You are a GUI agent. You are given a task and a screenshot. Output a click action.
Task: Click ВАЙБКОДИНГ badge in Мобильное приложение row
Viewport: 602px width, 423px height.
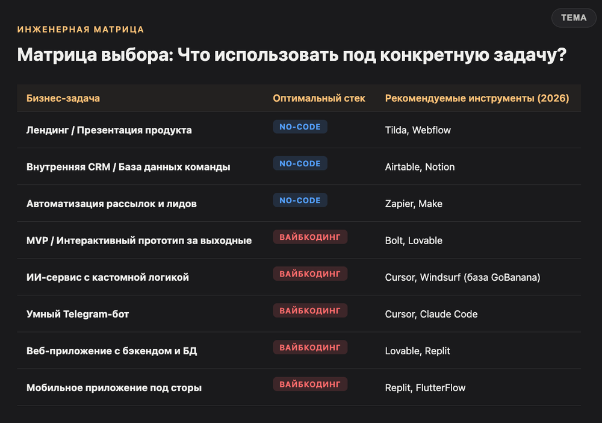[310, 384]
